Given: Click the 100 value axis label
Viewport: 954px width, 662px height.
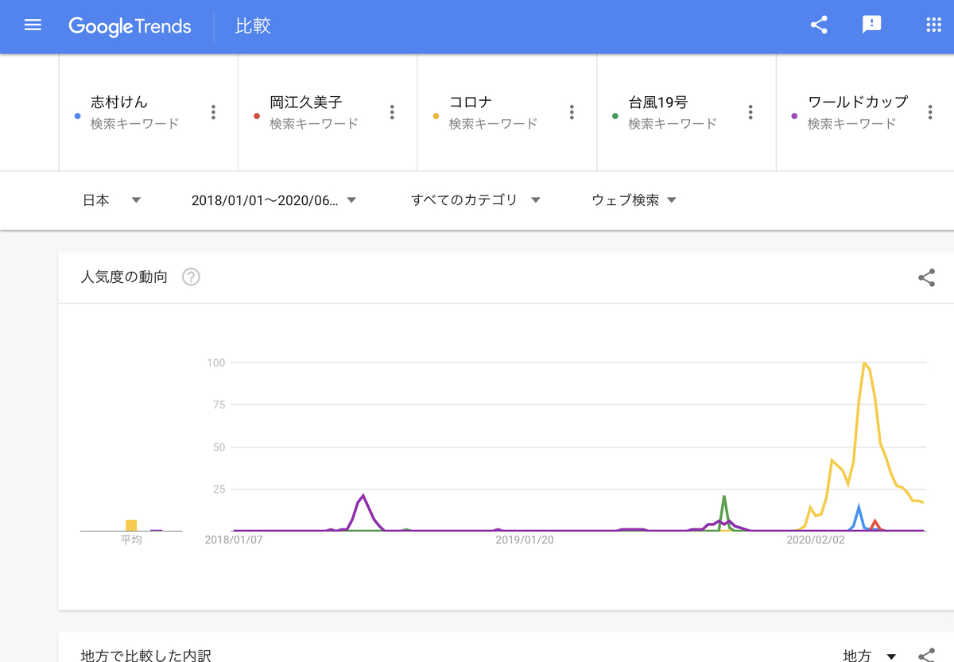Looking at the screenshot, I should coord(216,363).
